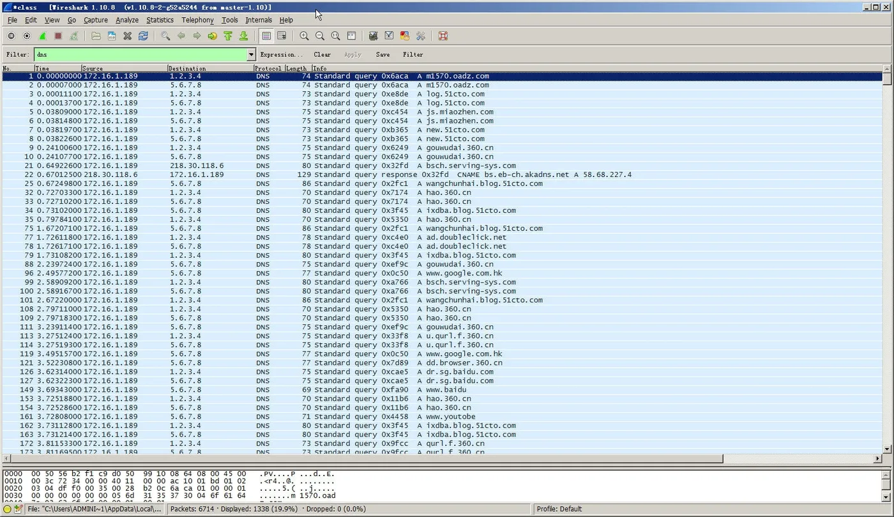
Task: Select packet 22 standard query response
Action: (442, 174)
